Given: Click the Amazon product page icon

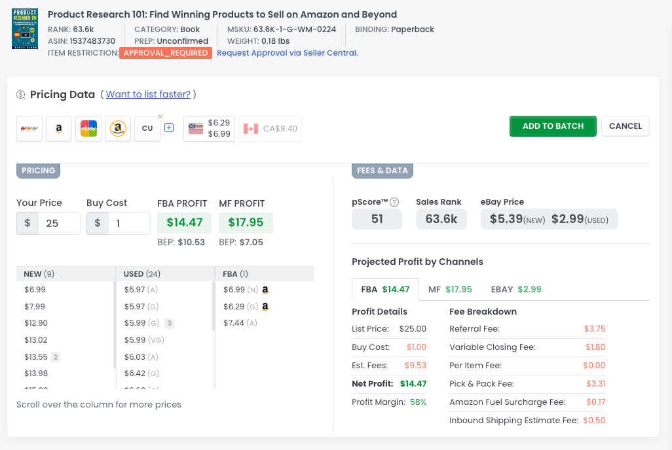Looking at the screenshot, I should click(59, 129).
